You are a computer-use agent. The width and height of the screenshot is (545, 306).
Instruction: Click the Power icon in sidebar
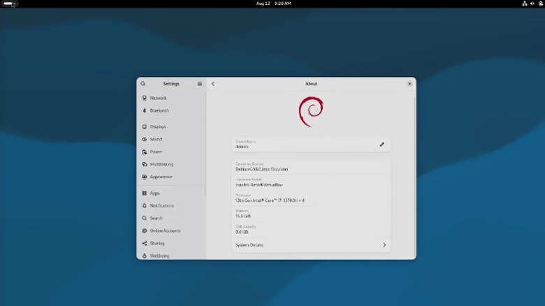pyautogui.click(x=144, y=152)
